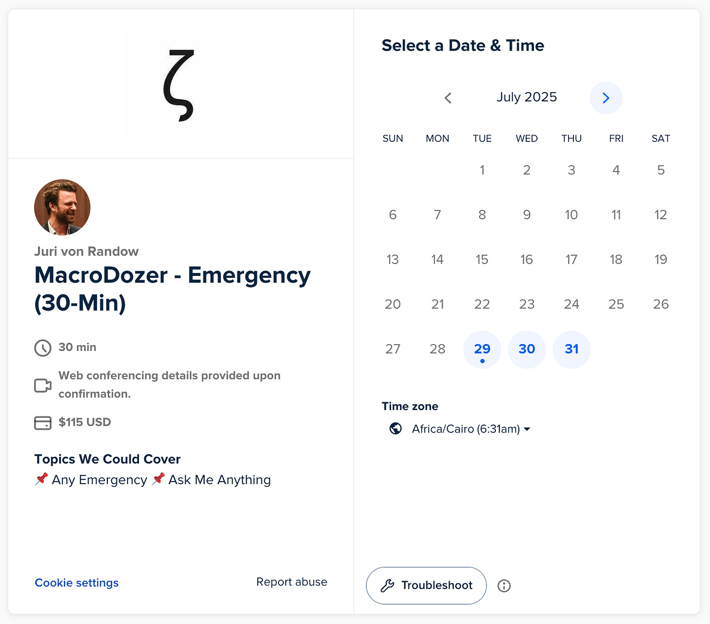Click the WED weekday header

click(x=527, y=138)
